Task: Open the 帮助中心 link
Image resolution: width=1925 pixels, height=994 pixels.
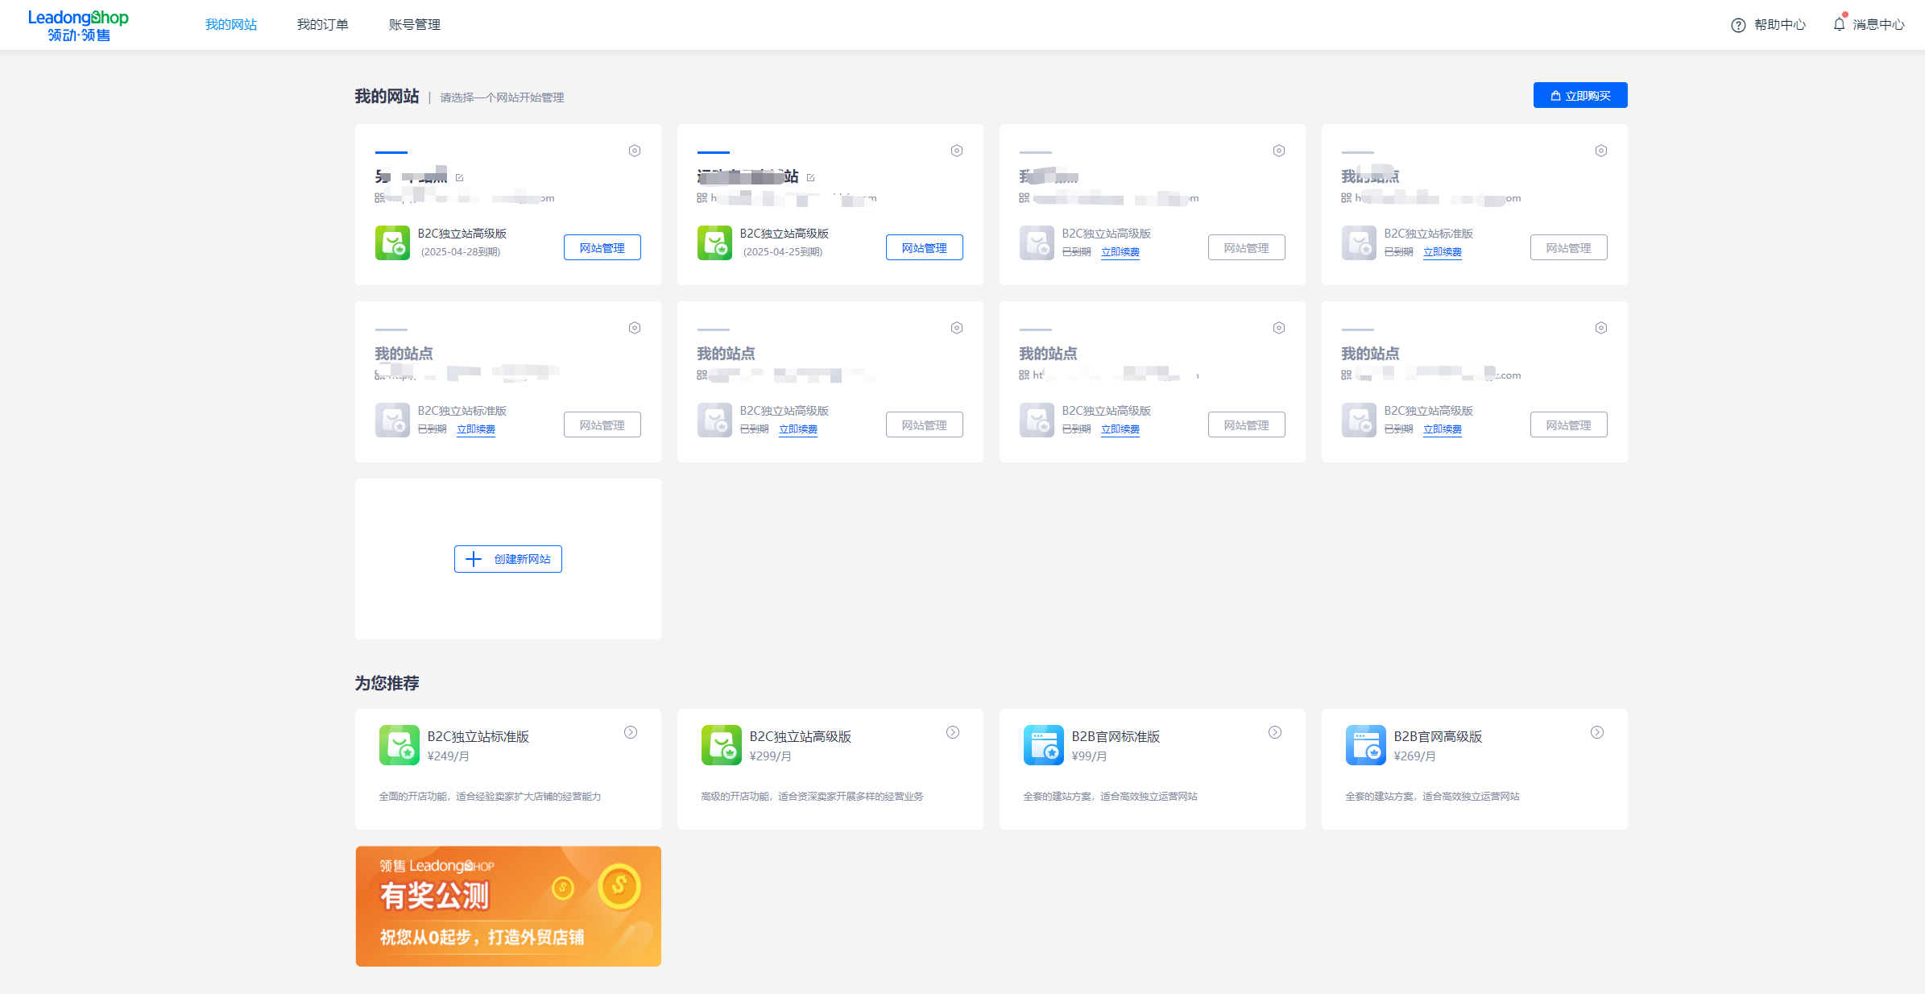Action: point(1780,25)
